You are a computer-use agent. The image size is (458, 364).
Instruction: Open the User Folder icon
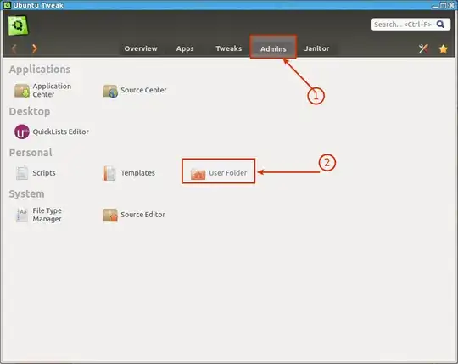(198, 174)
